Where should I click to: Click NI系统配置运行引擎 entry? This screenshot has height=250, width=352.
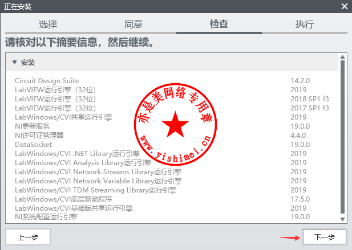[46, 218]
